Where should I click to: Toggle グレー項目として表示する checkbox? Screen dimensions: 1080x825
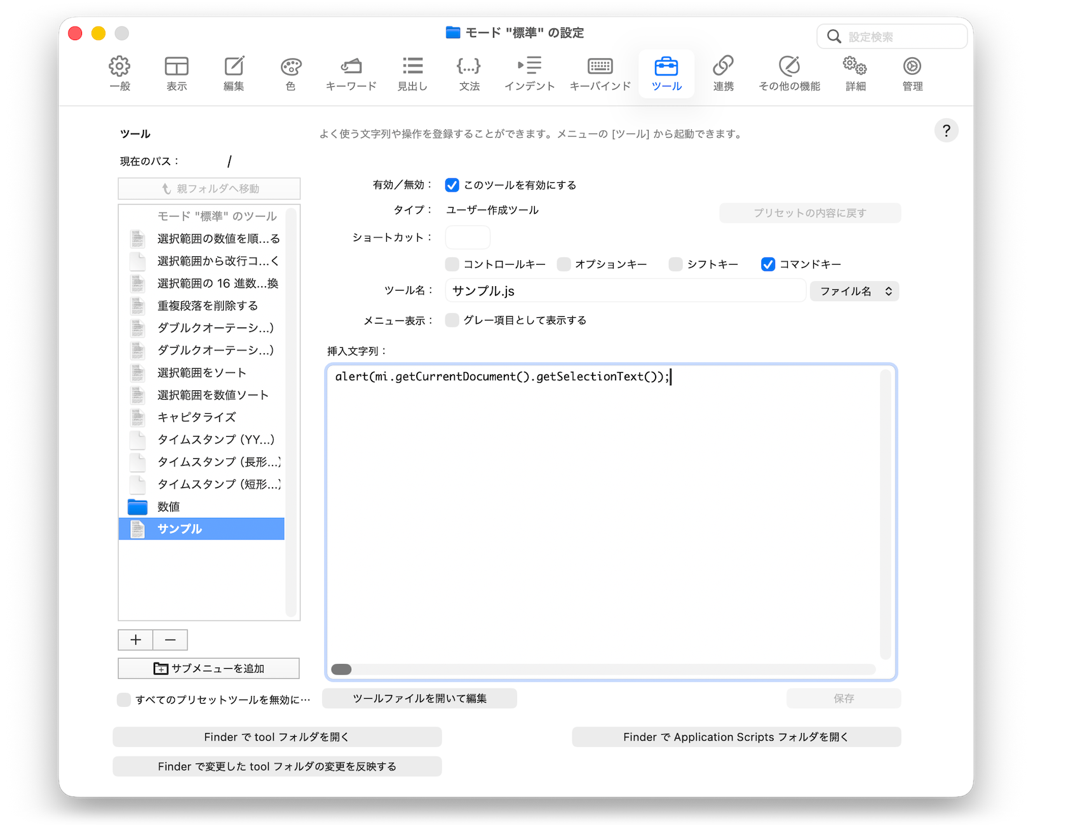452,320
